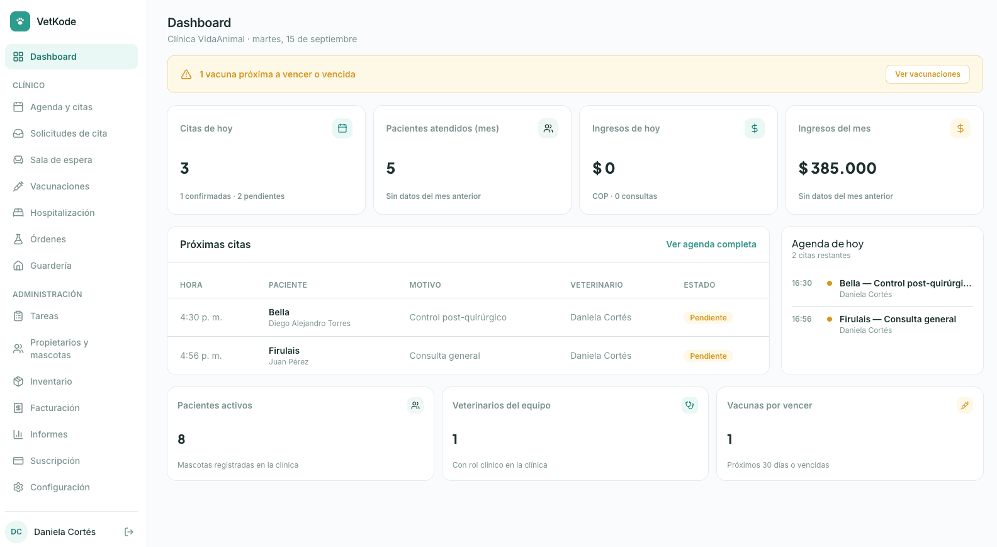997x547 pixels.
Task: Click the Órdenes flask icon
Action: click(x=18, y=239)
